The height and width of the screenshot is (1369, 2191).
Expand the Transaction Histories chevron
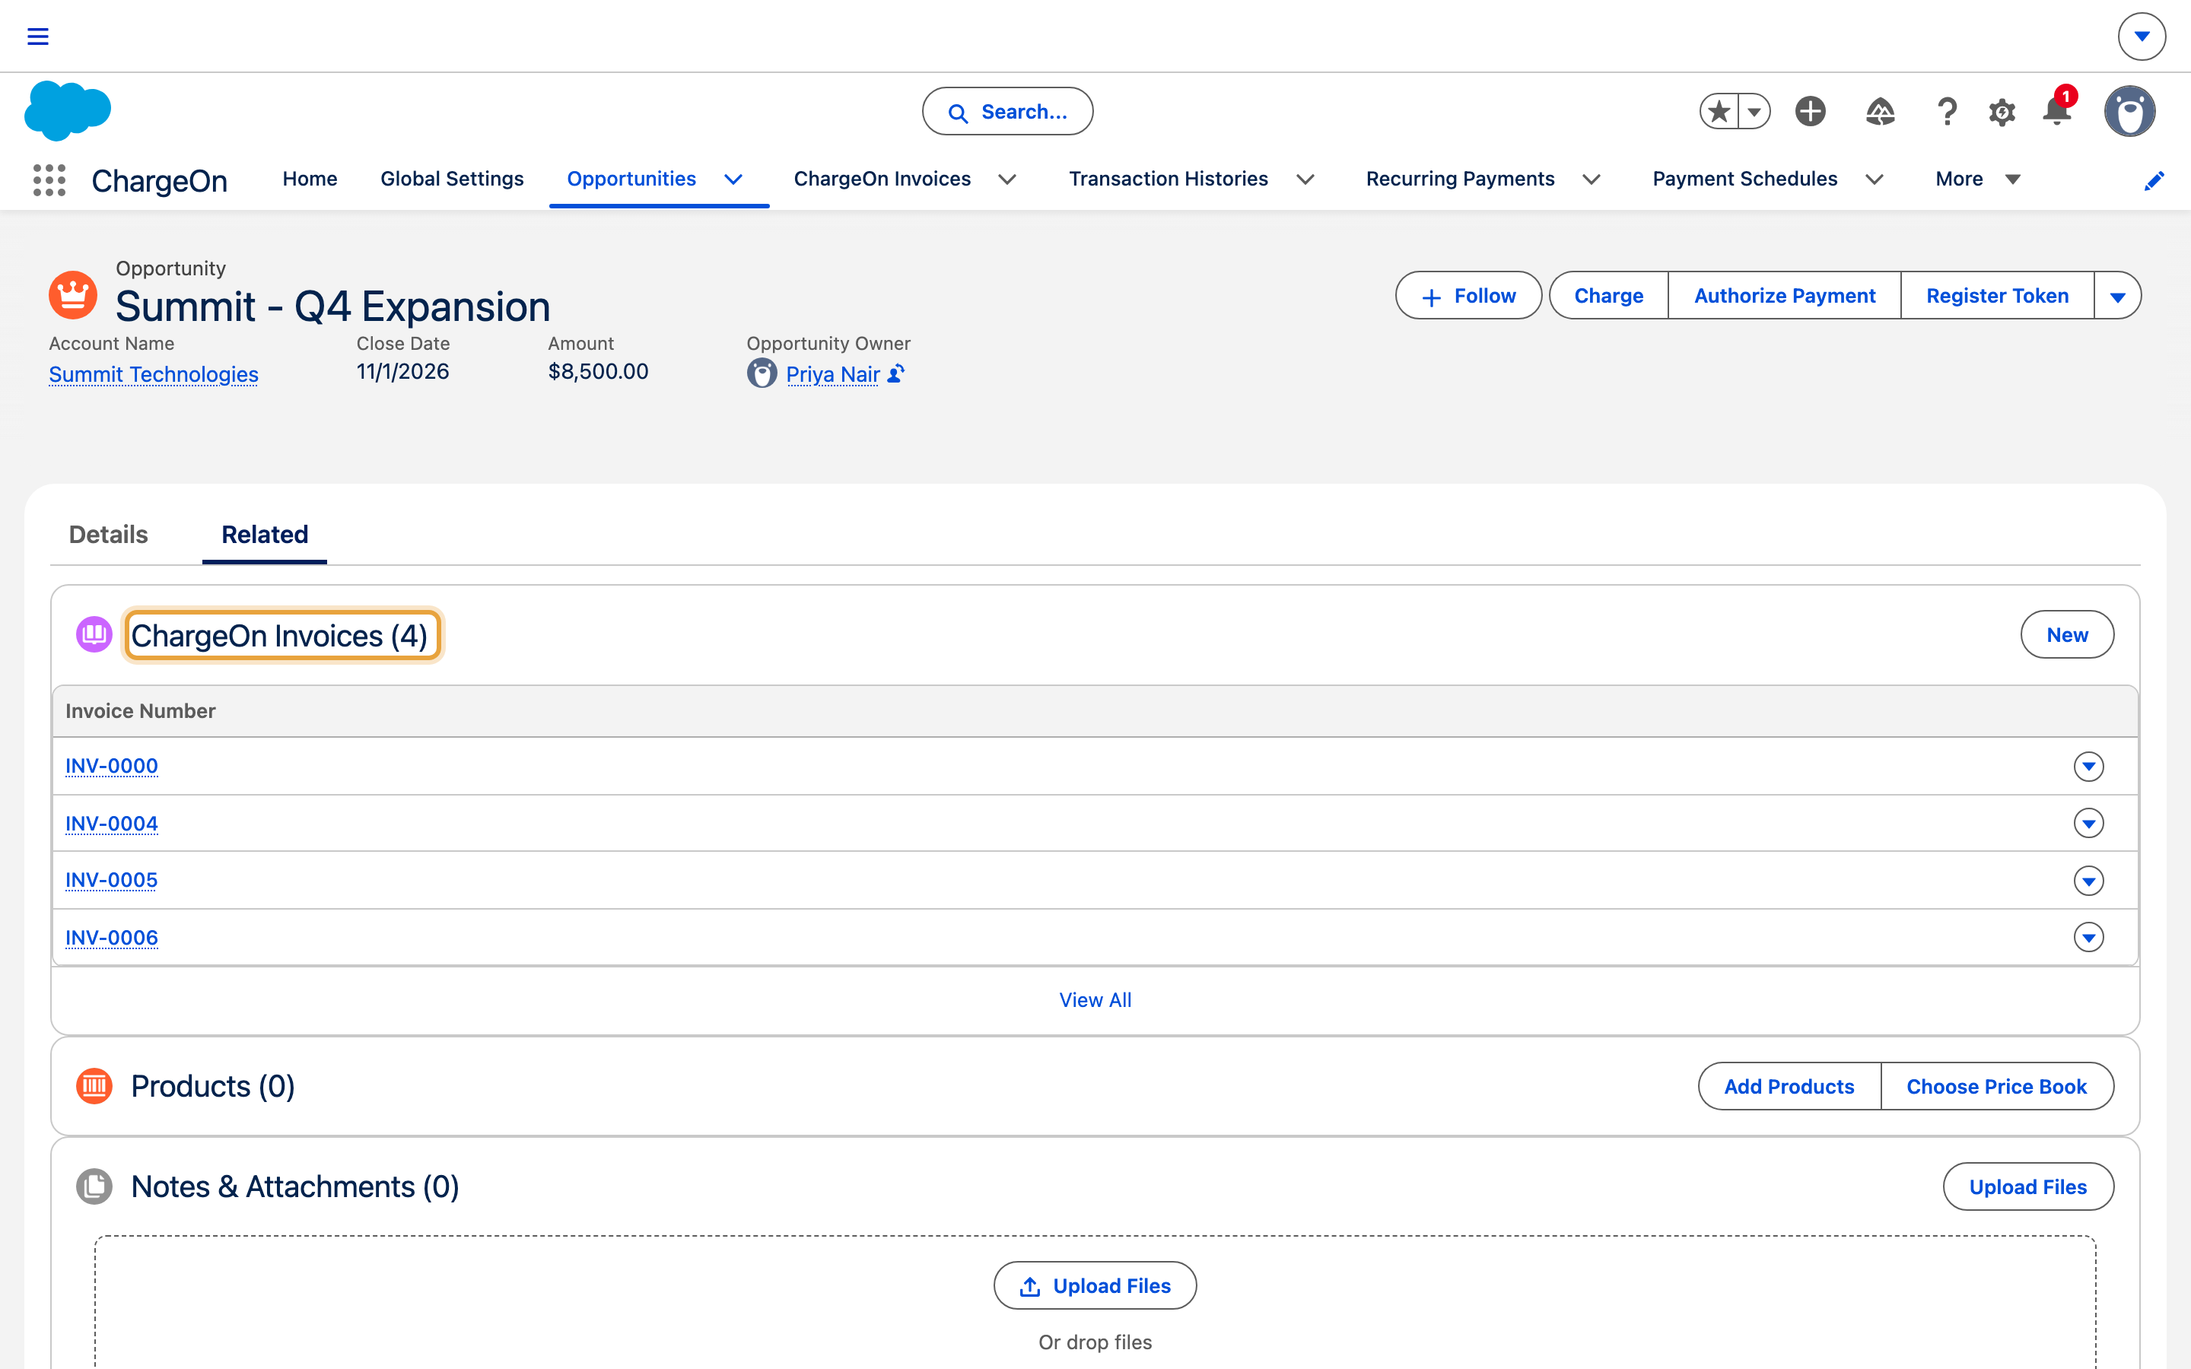1305,179
